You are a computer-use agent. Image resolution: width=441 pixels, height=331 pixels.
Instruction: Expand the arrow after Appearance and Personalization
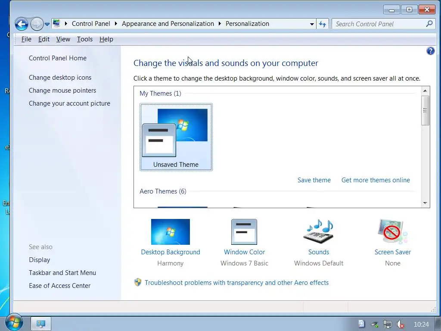(x=220, y=24)
